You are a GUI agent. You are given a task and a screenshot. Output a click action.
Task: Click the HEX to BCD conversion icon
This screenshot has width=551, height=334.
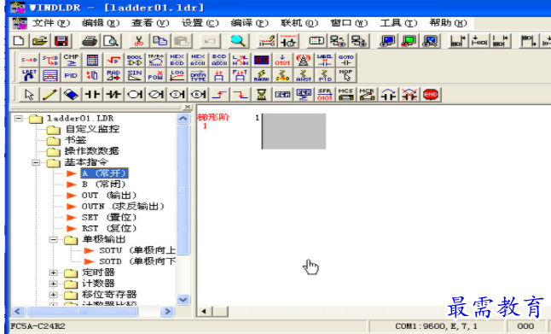[177, 60]
